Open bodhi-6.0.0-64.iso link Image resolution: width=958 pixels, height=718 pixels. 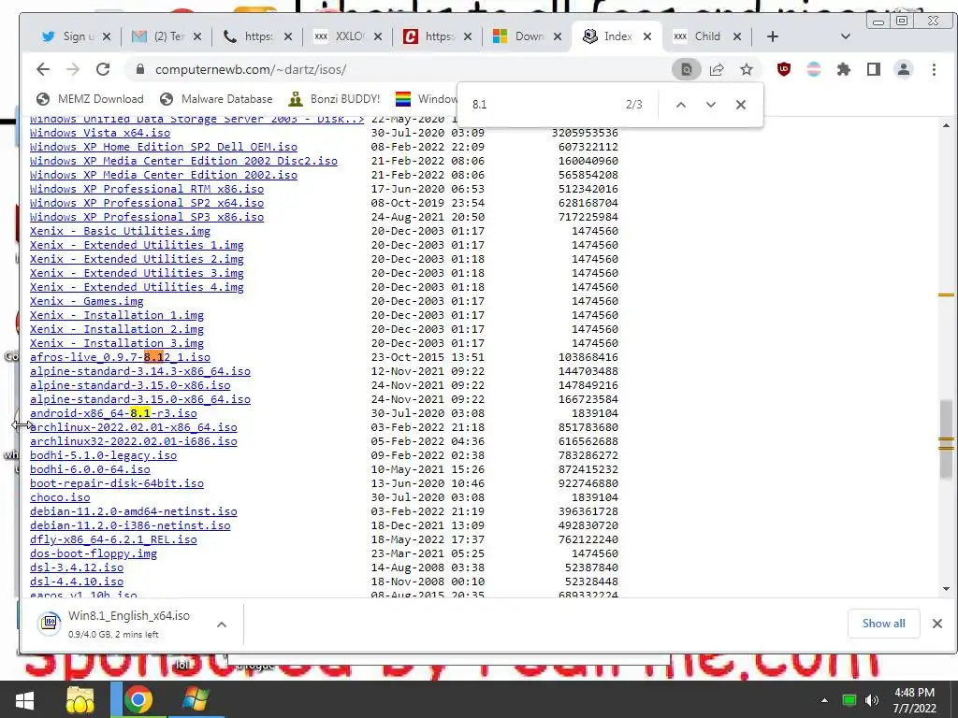90,469
